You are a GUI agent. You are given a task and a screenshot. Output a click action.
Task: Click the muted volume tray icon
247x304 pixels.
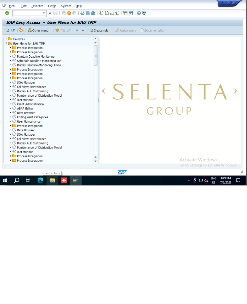(206, 180)
